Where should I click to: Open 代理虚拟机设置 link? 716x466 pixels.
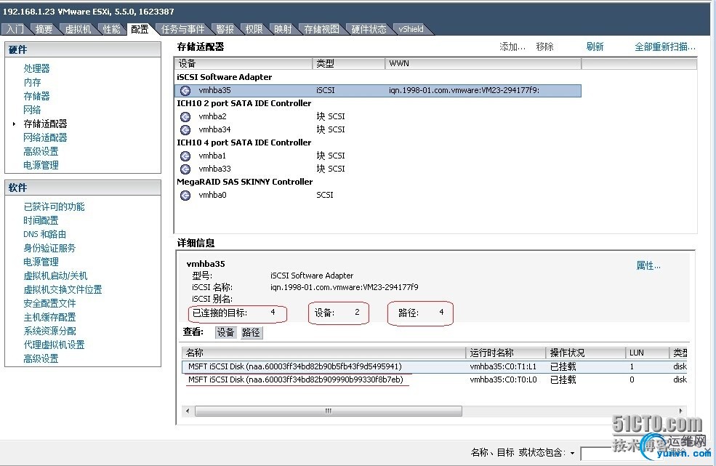click(54, 345)
